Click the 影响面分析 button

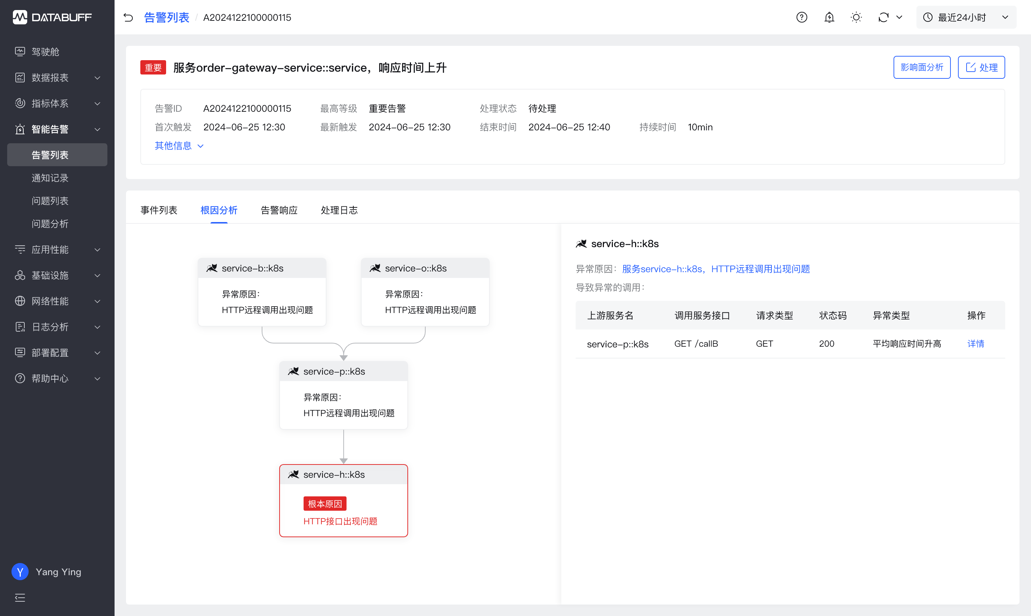tap(922, 67)
